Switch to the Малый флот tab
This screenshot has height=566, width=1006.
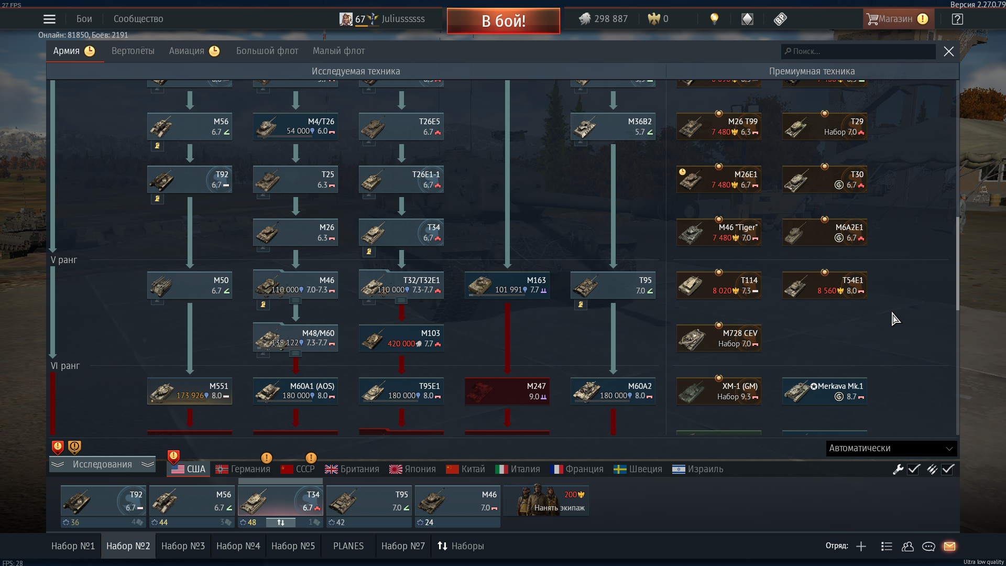tap(338, 51)
